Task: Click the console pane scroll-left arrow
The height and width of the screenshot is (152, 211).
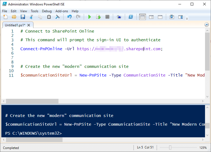Action: (4, 140)
